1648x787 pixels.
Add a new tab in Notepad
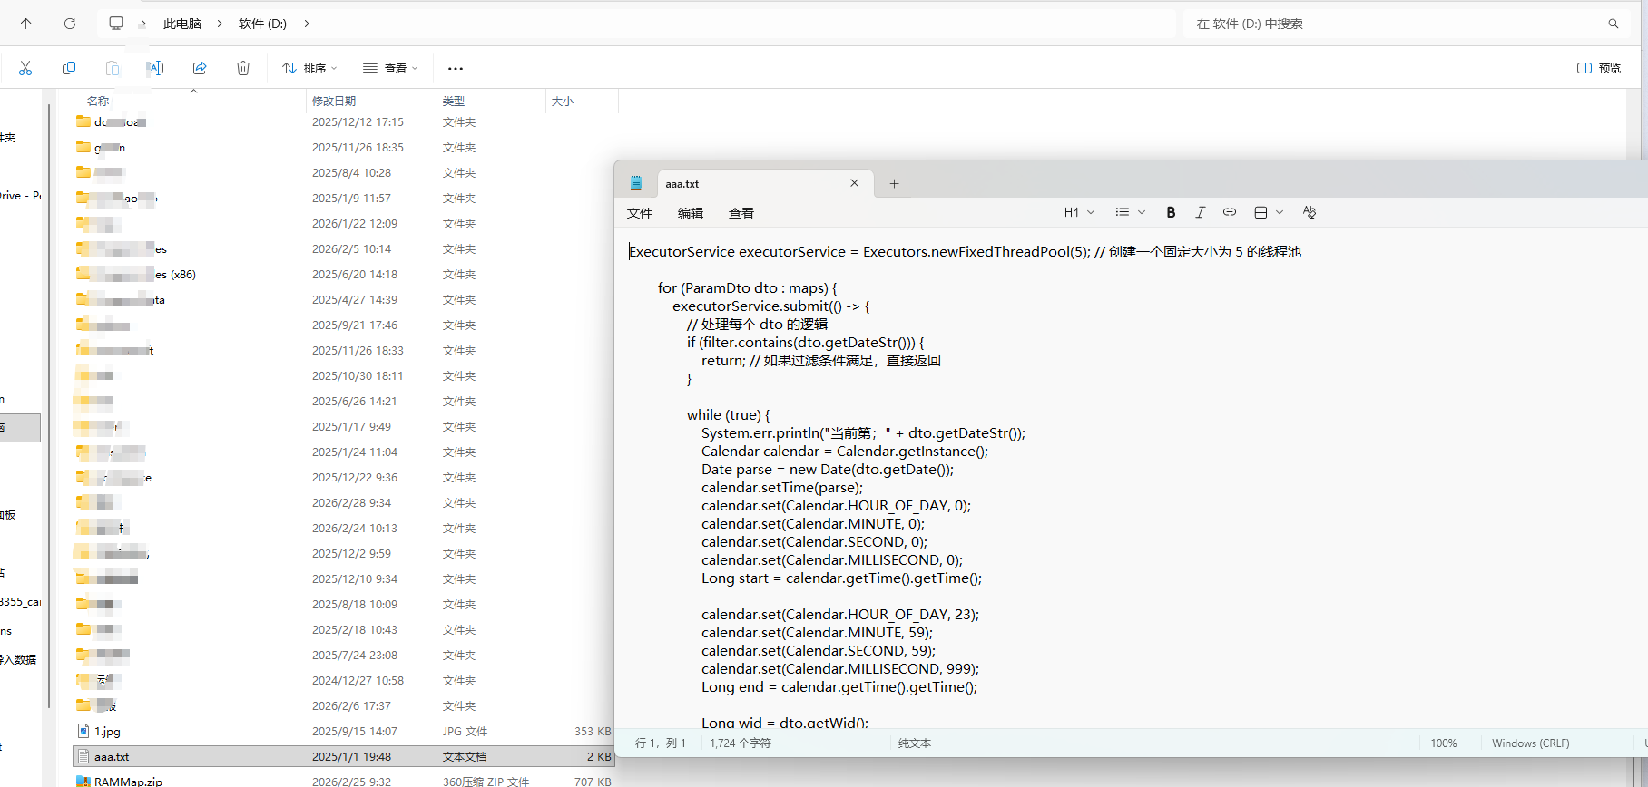coord(894,183)
